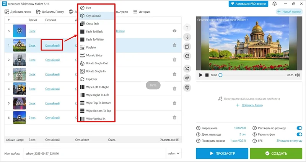Toggle Растянуть по размеру switch
The width and height of the screenshot is (306, 162).
pyautogui.click(x=299, y=128)
